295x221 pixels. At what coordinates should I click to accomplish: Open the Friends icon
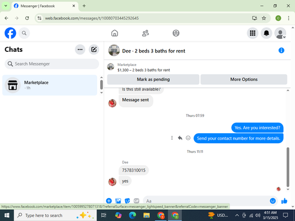point(145,33)
